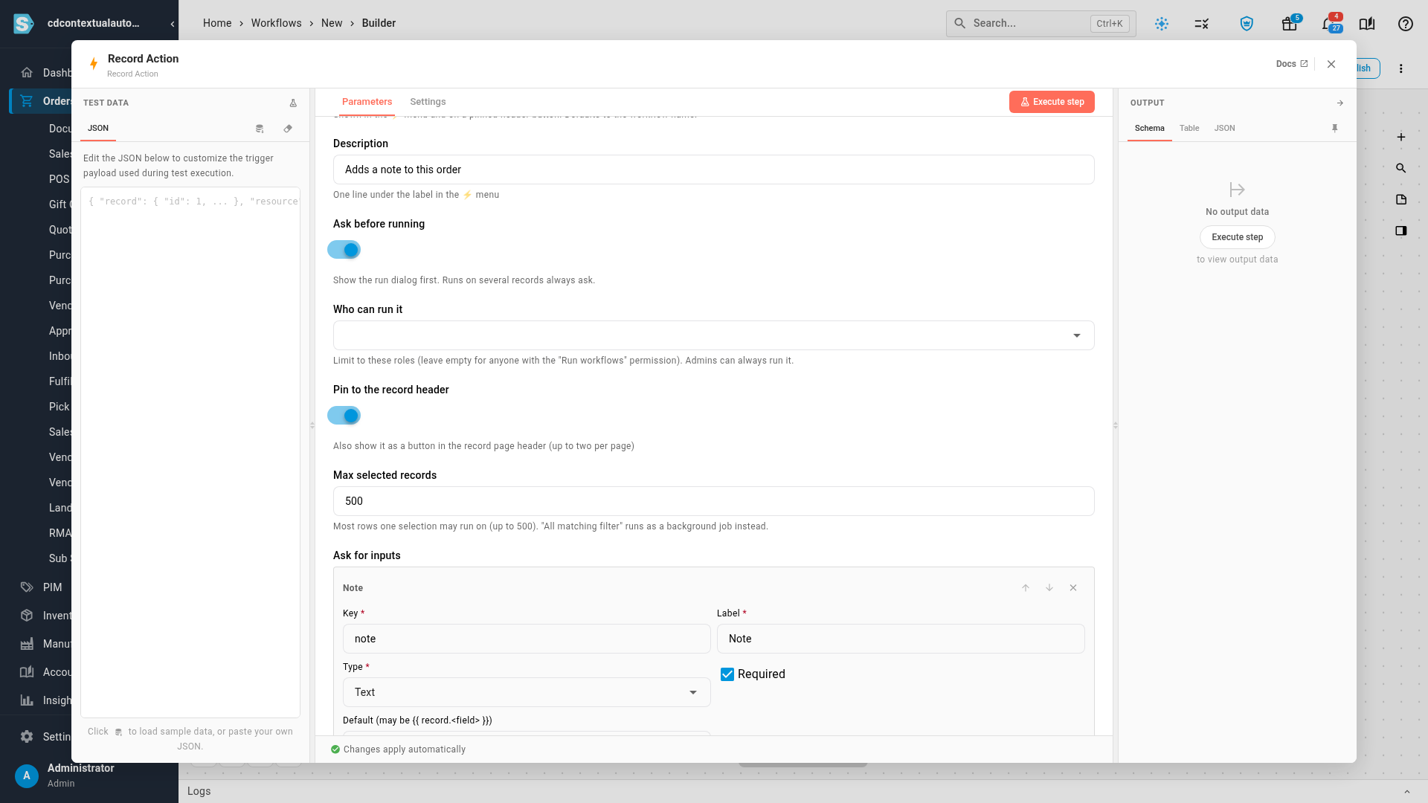Open the Who can run it dropdown
The height and width of the screenshot is (803, 1428).
pyautogui.click(x=713, y=335)
